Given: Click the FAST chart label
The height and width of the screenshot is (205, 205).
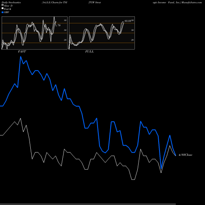Looking at the screenshot, I should [x=22, y=52].
